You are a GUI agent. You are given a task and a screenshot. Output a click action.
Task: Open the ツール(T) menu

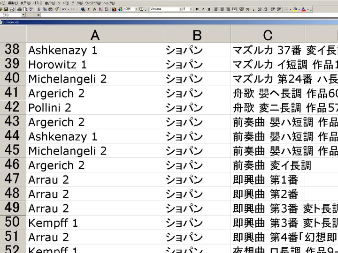click(63, 3)
